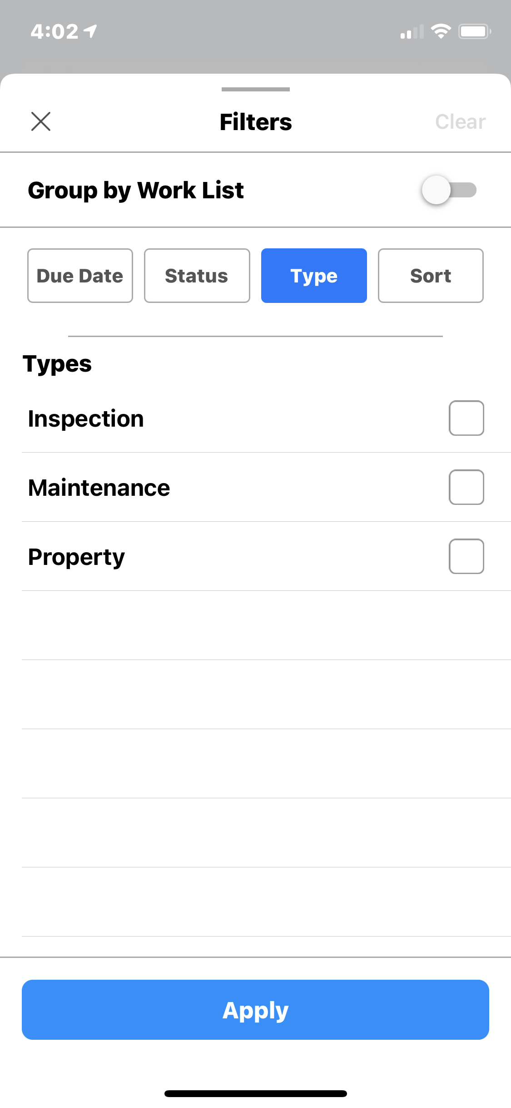Apply the selected filters
Image resolution: width=511 pixels, height=1108 pixels.
click(255, 1010)
